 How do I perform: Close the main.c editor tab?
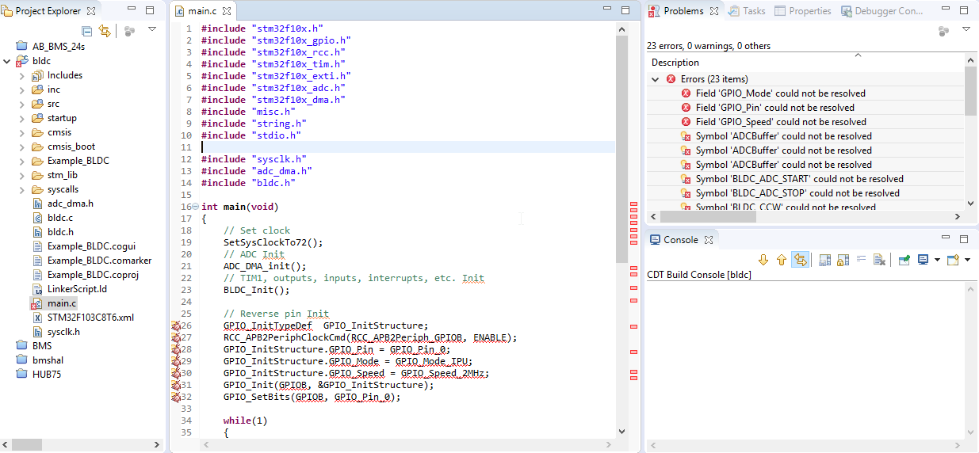[x=226, y=11]
